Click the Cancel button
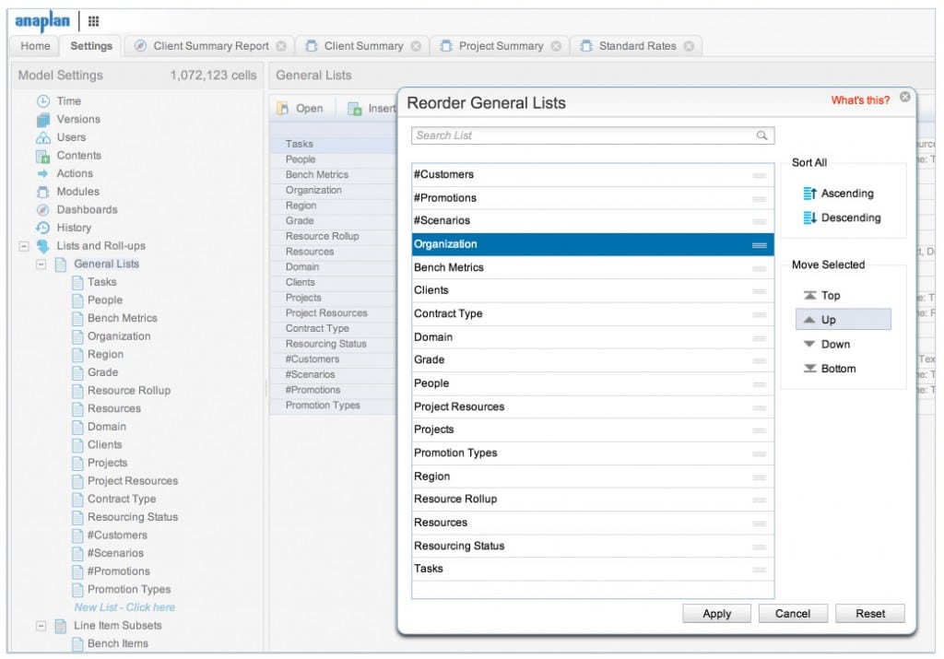Image resolution: width=944 pixels, height=659 pixels. [792, 613]
